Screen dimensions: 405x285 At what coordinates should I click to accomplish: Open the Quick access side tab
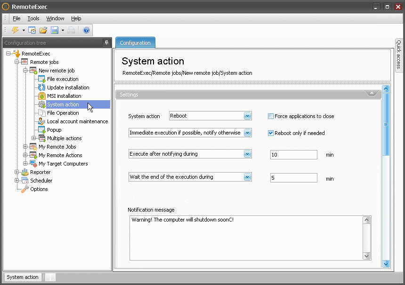click(398, 55)
